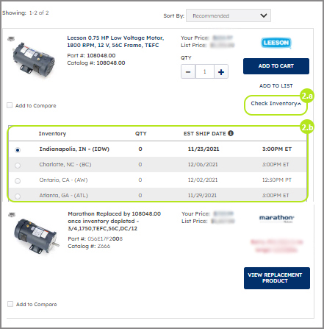Screen dimensions: 324x329
Task: Add the Leeson motor to cart
Action: [x=276, y=66]
